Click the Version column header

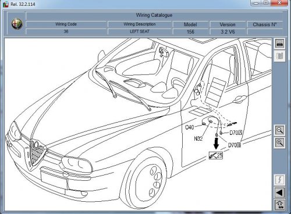(x=228, y=24)
